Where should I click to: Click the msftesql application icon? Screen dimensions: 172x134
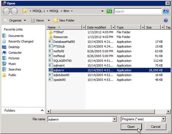(x=51, y=56)
